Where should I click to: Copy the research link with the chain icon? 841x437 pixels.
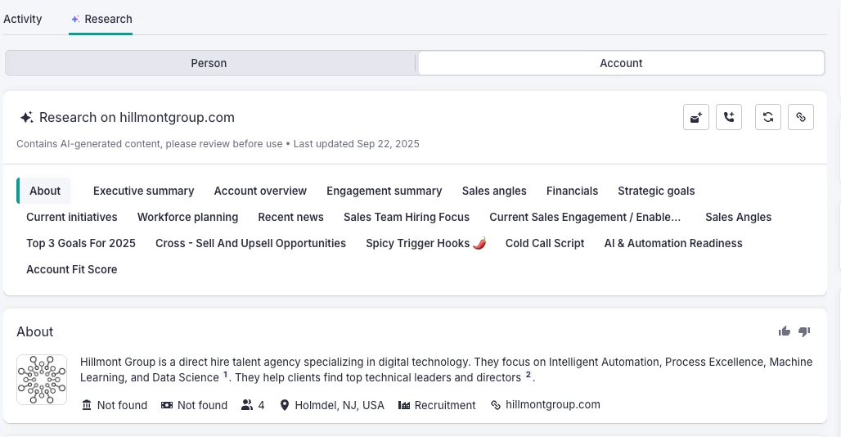point(801,117)
